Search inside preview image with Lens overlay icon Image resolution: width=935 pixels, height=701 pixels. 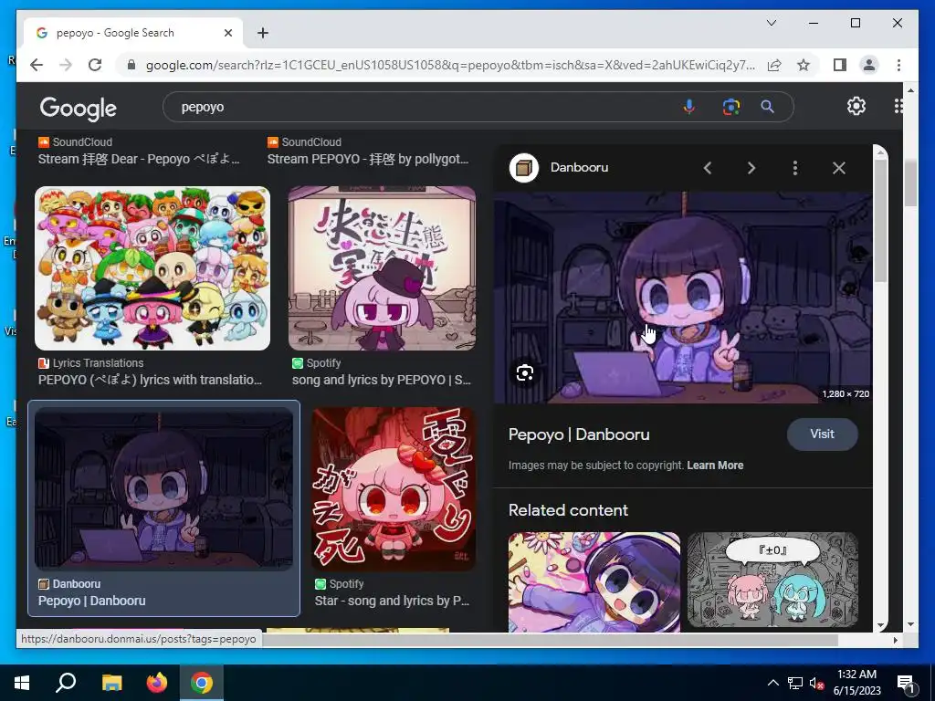[x=525, y=373]
